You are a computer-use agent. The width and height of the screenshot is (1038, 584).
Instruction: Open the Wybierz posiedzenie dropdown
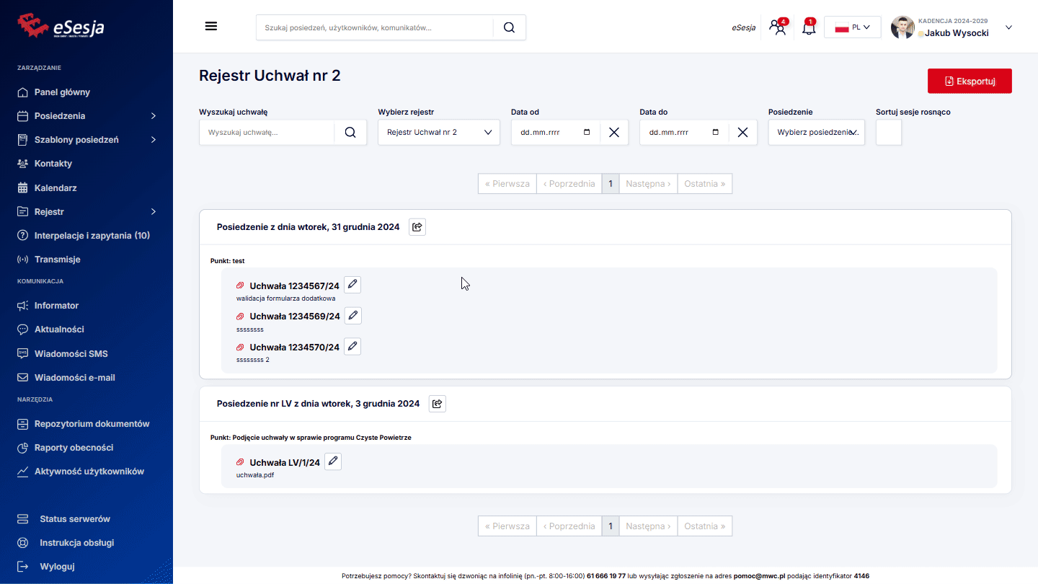pyautogui.click(x=816, y=133)
